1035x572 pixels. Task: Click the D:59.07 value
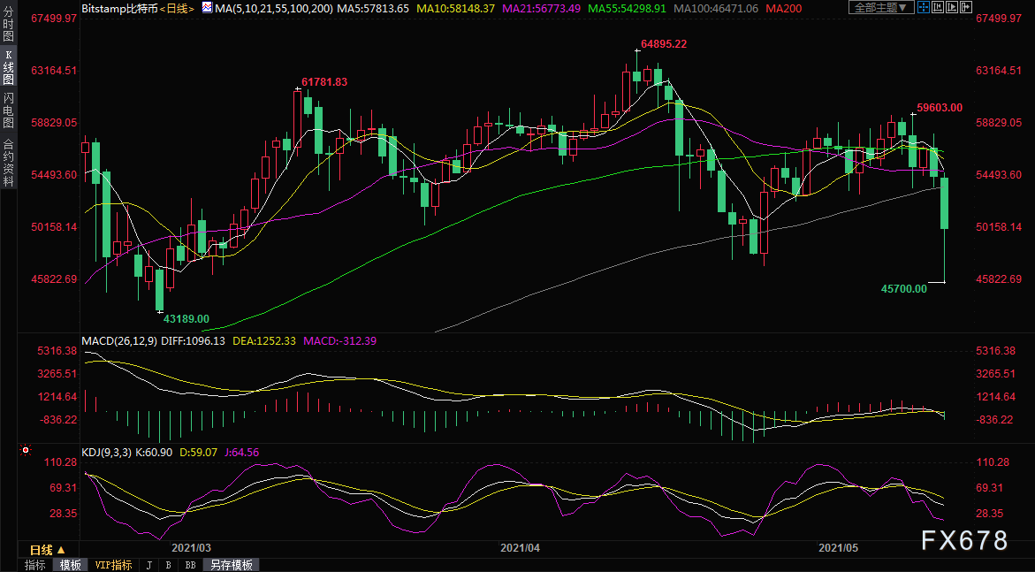pyautogui.click(x=199, y=453)
